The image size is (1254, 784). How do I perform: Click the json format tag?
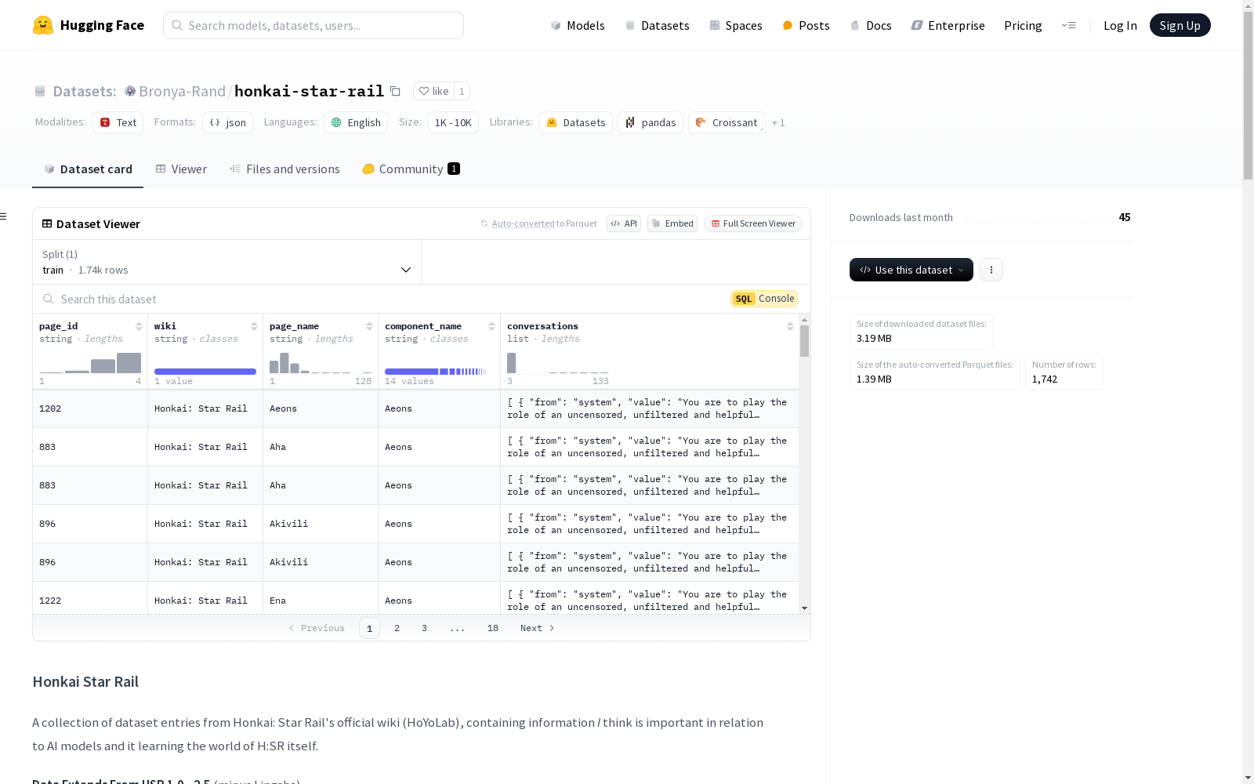[228, 122]
